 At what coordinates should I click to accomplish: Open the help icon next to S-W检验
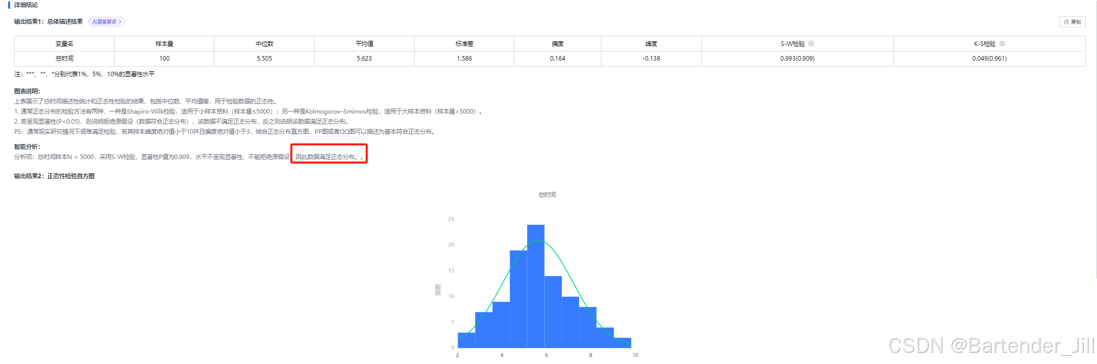click(811, 43)
